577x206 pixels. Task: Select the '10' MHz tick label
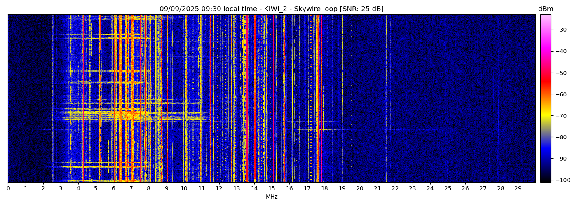[184, 188]
